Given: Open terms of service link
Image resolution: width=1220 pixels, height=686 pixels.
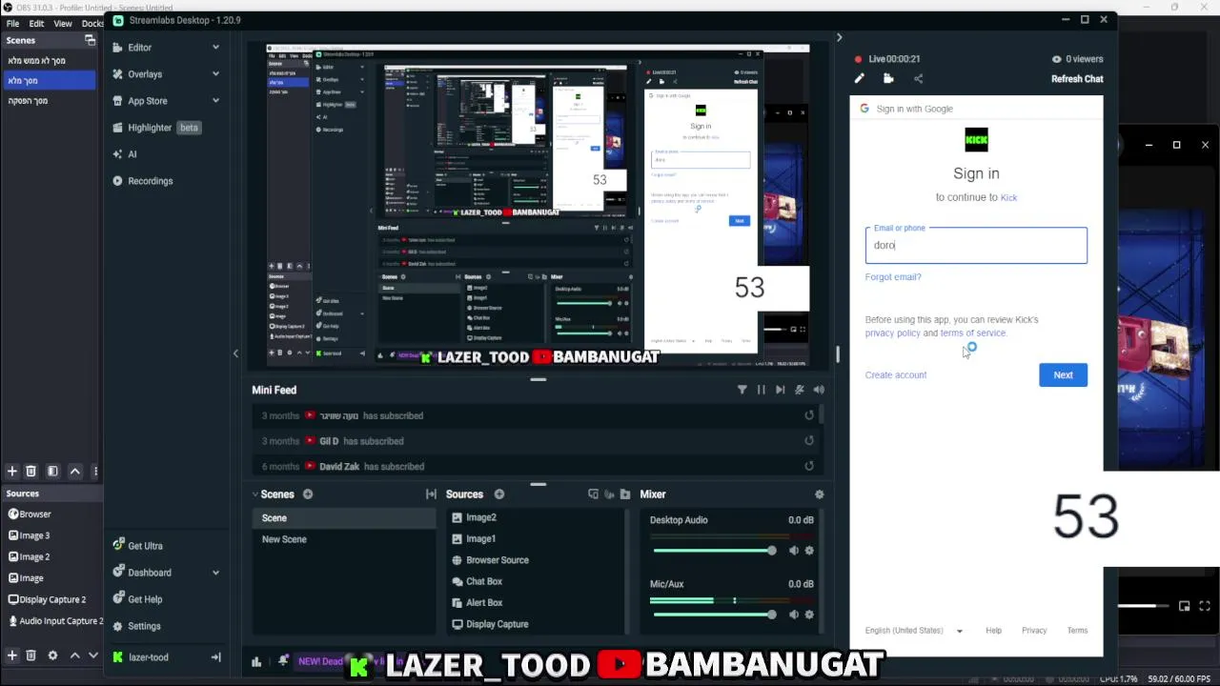Looking at the screenshot, I should coord(972,333).
